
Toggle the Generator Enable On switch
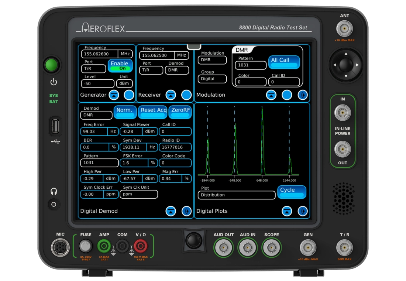tap(120, 66)
